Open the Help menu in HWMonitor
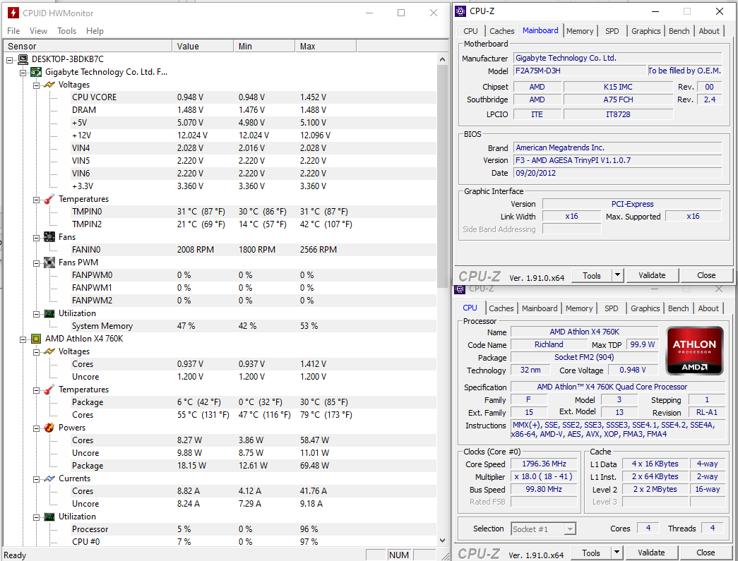The height and width of the screenshot is (561, 738). (x=95, y=31)
